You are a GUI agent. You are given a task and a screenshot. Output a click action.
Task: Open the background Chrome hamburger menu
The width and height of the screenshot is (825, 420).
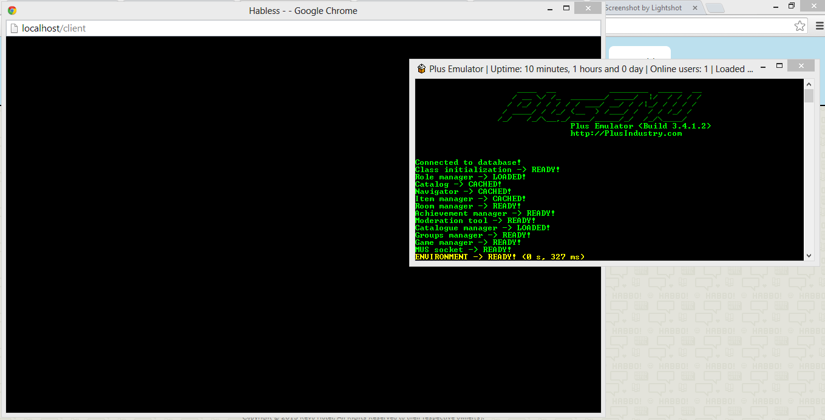819,26
